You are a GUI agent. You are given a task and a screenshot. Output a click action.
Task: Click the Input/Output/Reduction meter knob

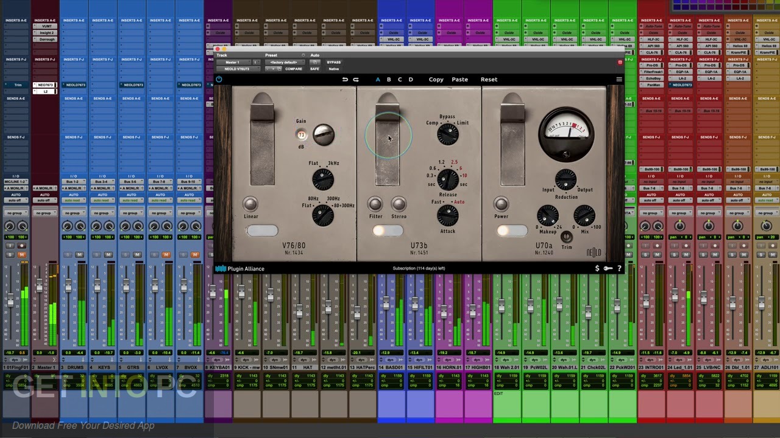[x=566, y=179]
